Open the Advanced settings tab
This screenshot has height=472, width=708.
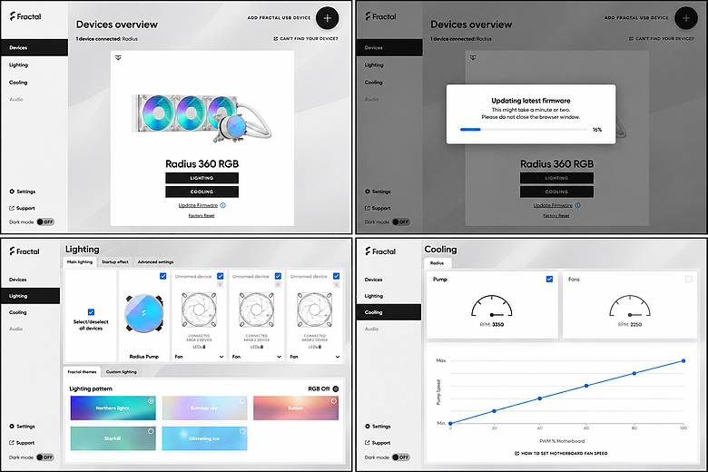[x=155, y=262]
